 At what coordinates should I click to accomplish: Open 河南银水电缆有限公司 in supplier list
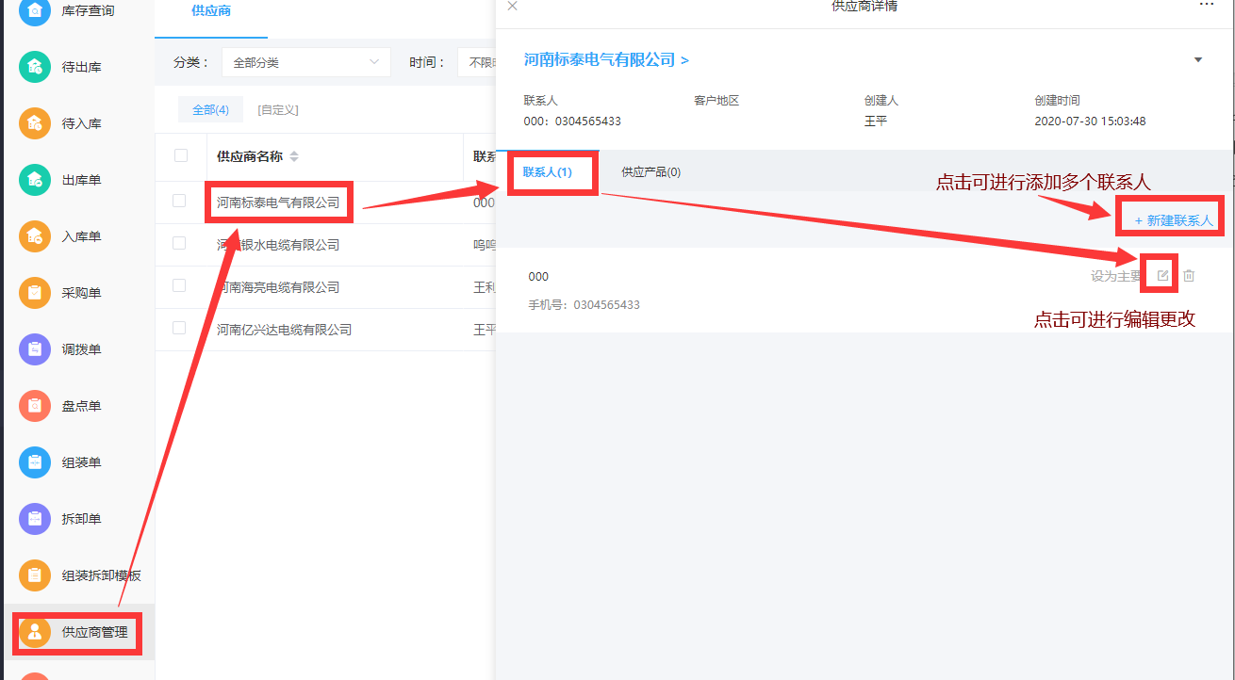[278, 245]
